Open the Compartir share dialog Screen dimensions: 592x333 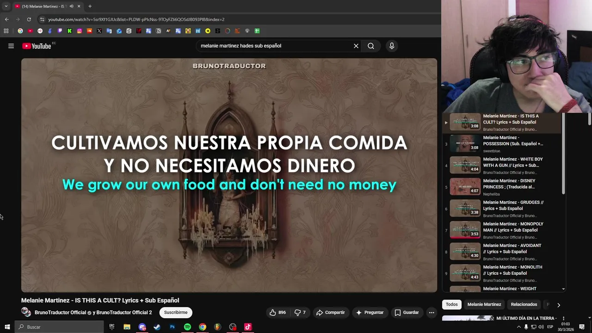(330, 313)
